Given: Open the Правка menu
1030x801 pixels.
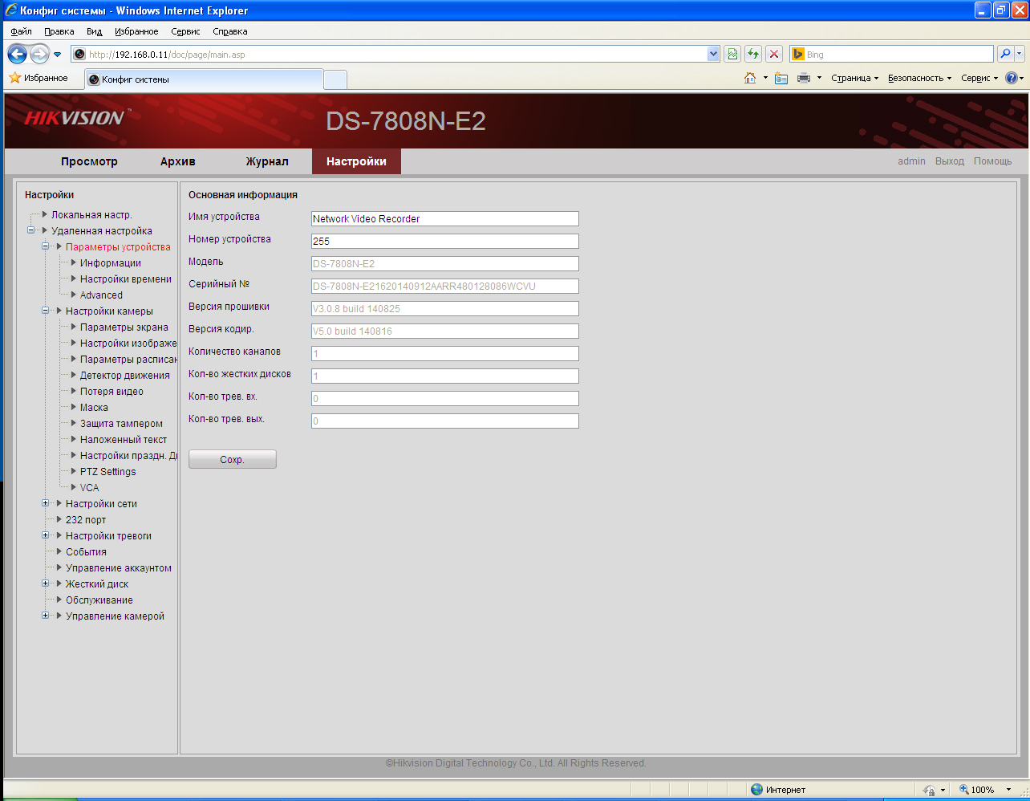Looking at the screenshot, I should (59, 31).
